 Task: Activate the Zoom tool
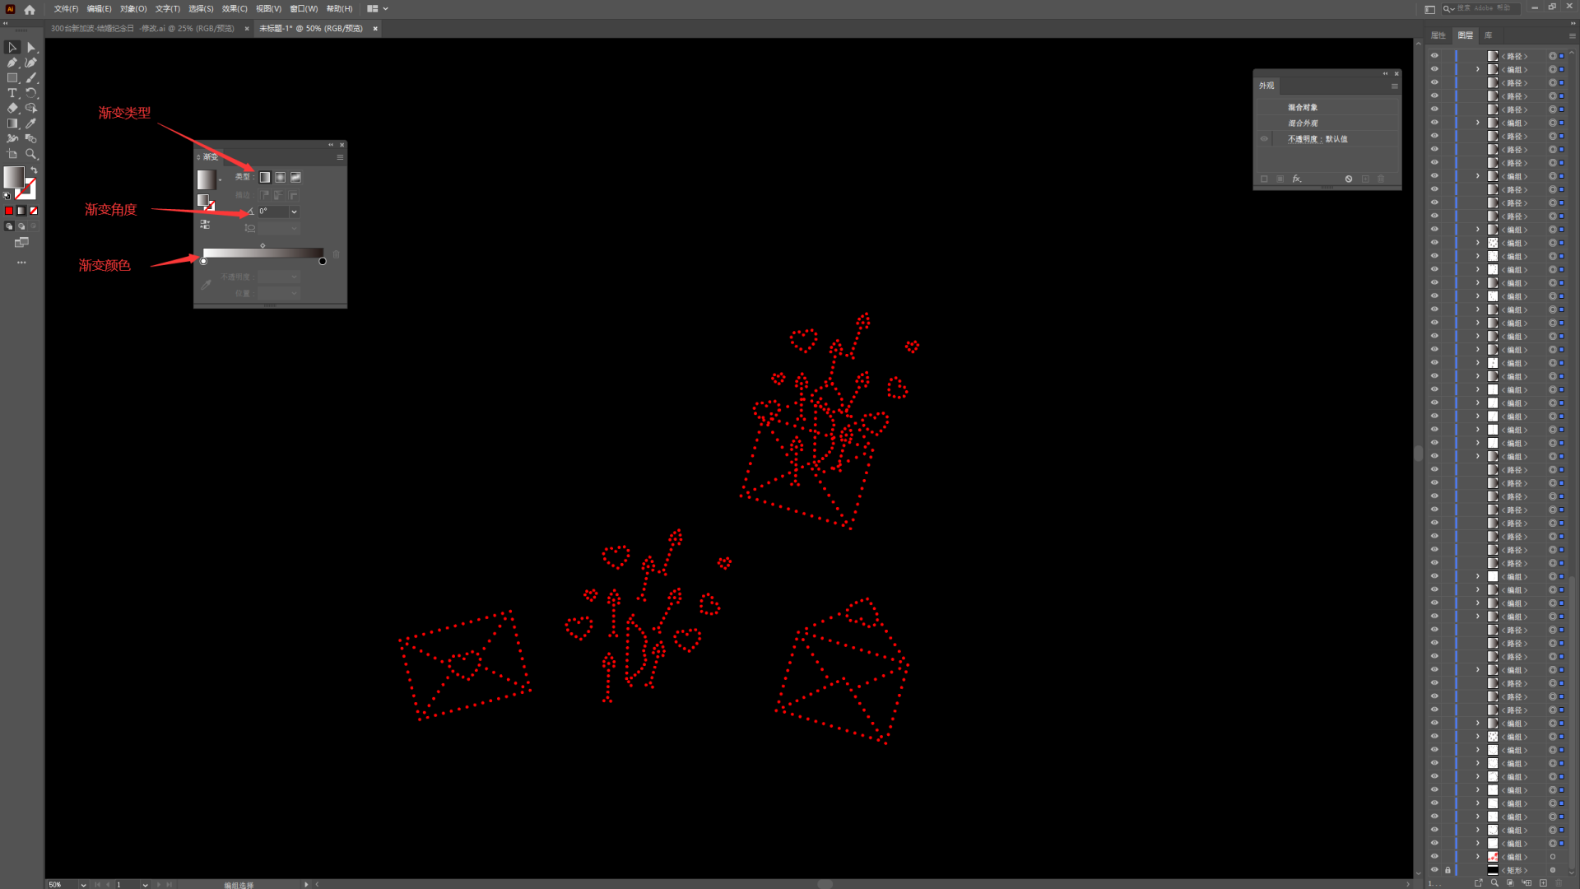[x=31, y=154]
